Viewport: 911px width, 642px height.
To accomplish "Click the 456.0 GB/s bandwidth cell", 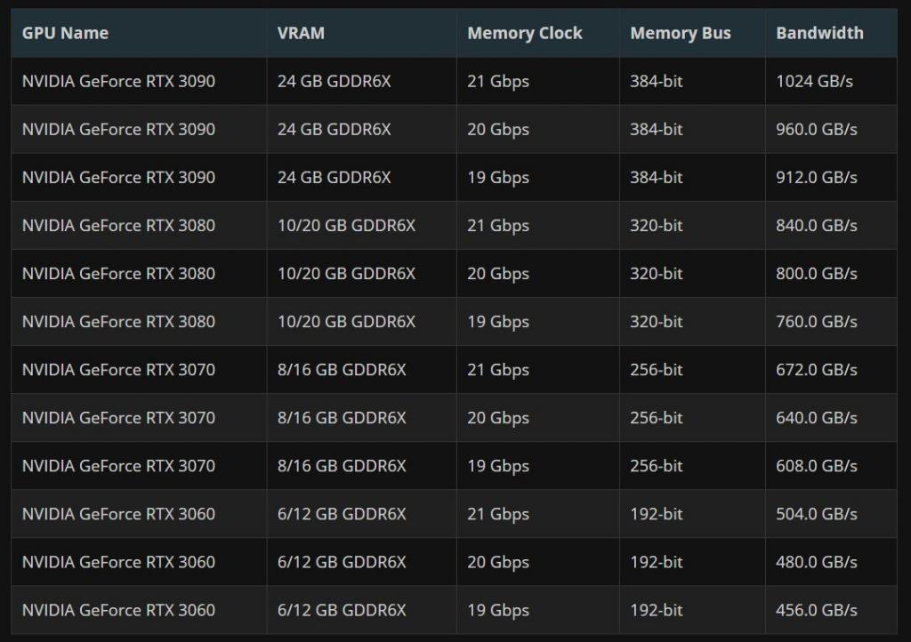I will point(816,609).
